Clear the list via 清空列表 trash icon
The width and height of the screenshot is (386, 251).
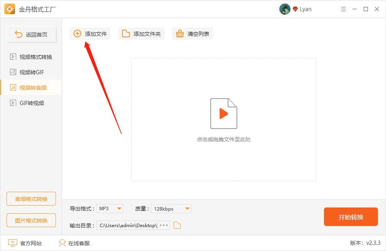click(x=180, y=33)
